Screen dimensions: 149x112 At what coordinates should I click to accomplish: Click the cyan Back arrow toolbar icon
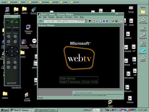[x=97, y=21]
